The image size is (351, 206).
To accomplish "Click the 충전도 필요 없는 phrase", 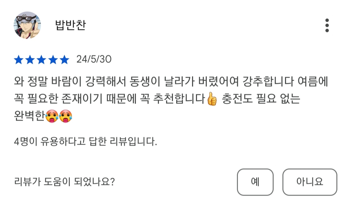I will point(261,99).
